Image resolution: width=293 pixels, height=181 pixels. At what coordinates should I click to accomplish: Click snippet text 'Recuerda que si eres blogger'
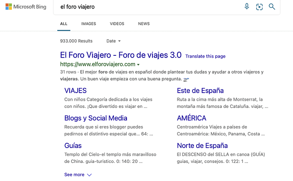95,127
